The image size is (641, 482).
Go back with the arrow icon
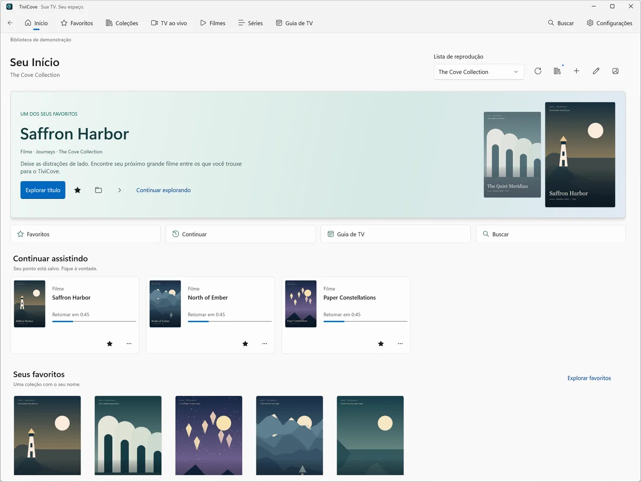(x=10, y=23)
